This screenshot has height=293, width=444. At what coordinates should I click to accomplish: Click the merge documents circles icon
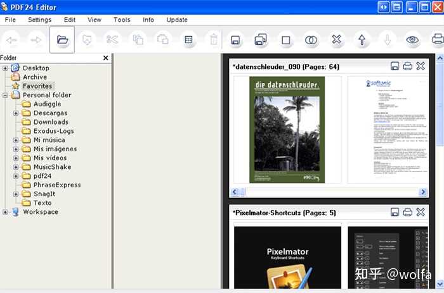click(x=311, y=40)
